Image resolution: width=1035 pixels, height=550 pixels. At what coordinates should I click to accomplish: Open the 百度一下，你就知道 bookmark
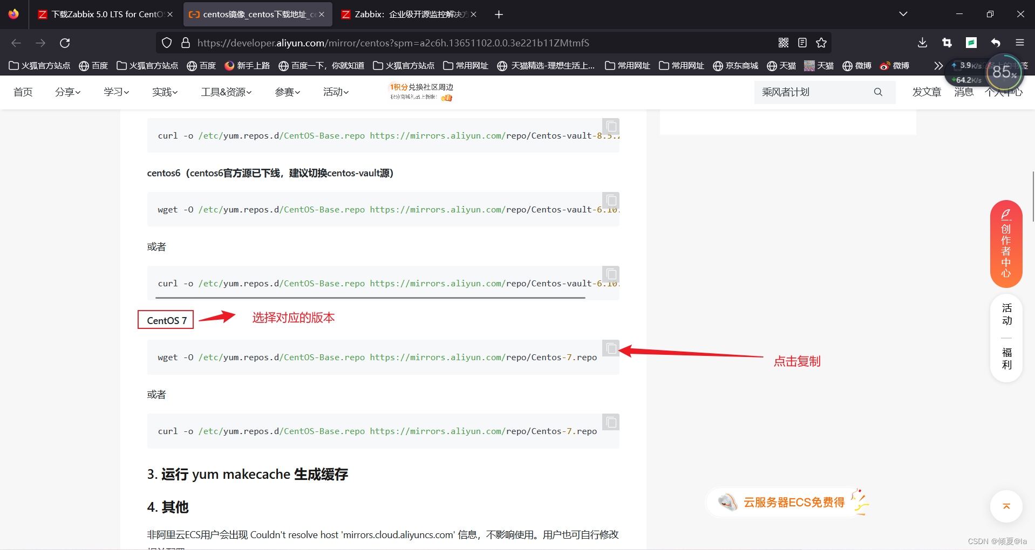coord(322,66)
